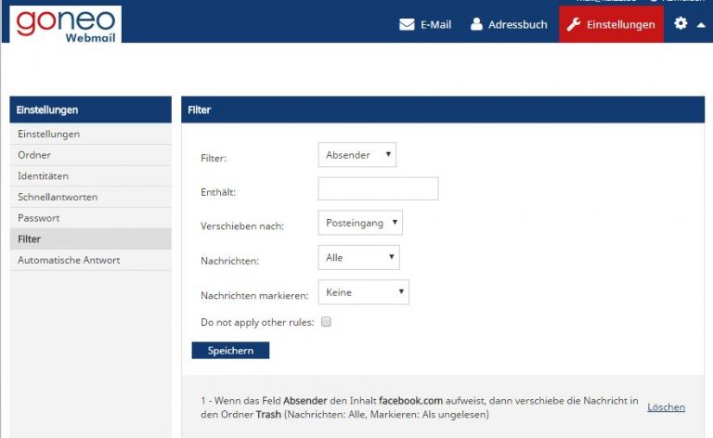713x438 pixels.
Task: Click the Enthält text input field
Action: click(x=378, y=188)
